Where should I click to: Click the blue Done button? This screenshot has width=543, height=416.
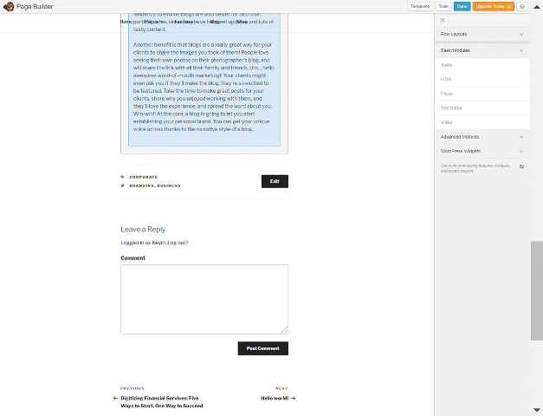tap(462, 6)
